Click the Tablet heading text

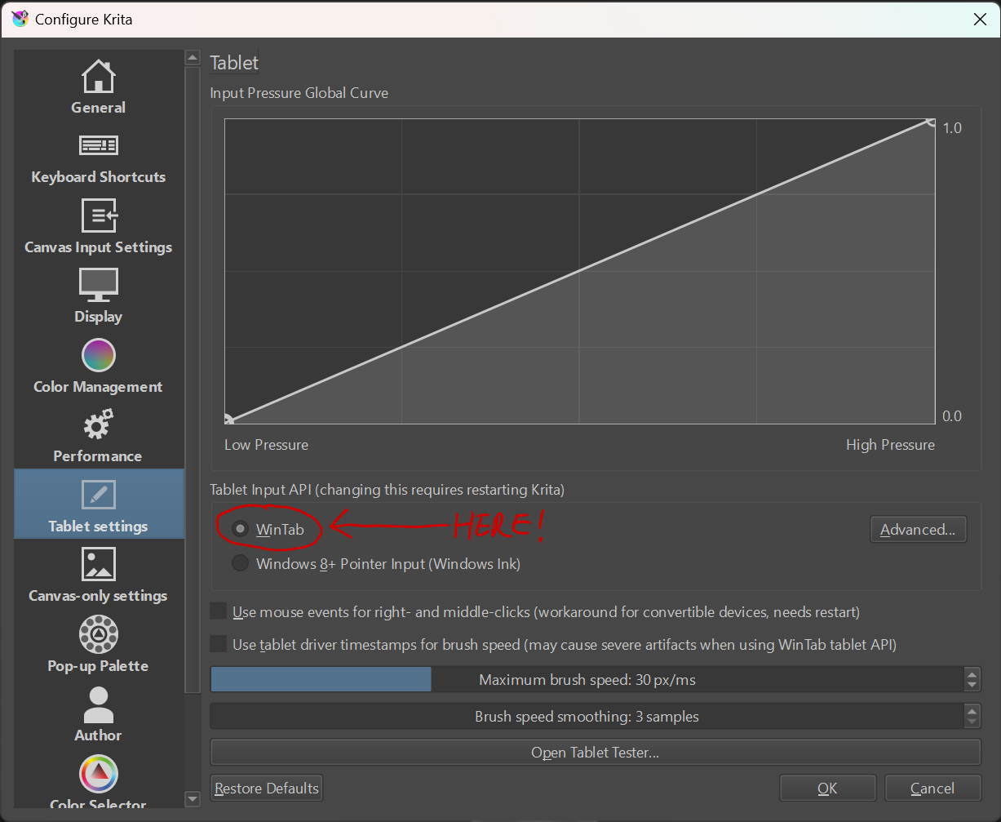[234, 62]
